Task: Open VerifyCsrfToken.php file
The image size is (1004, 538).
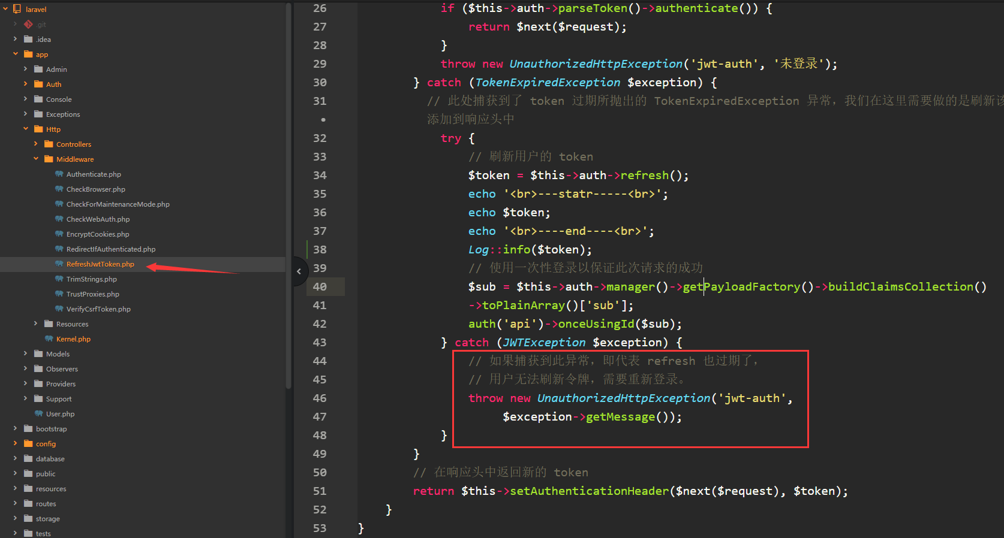Action: (98, 309)
